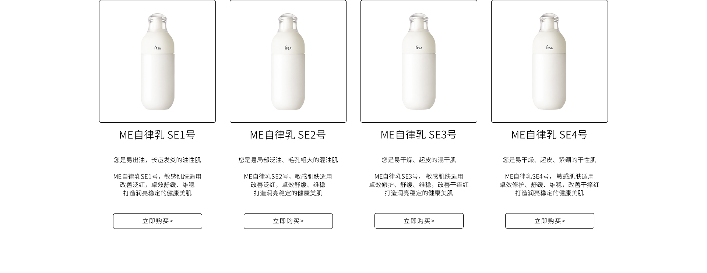Click SE3号 product benefits paragraph
Viewport: 707px width, 273px height.
[419, 185]
